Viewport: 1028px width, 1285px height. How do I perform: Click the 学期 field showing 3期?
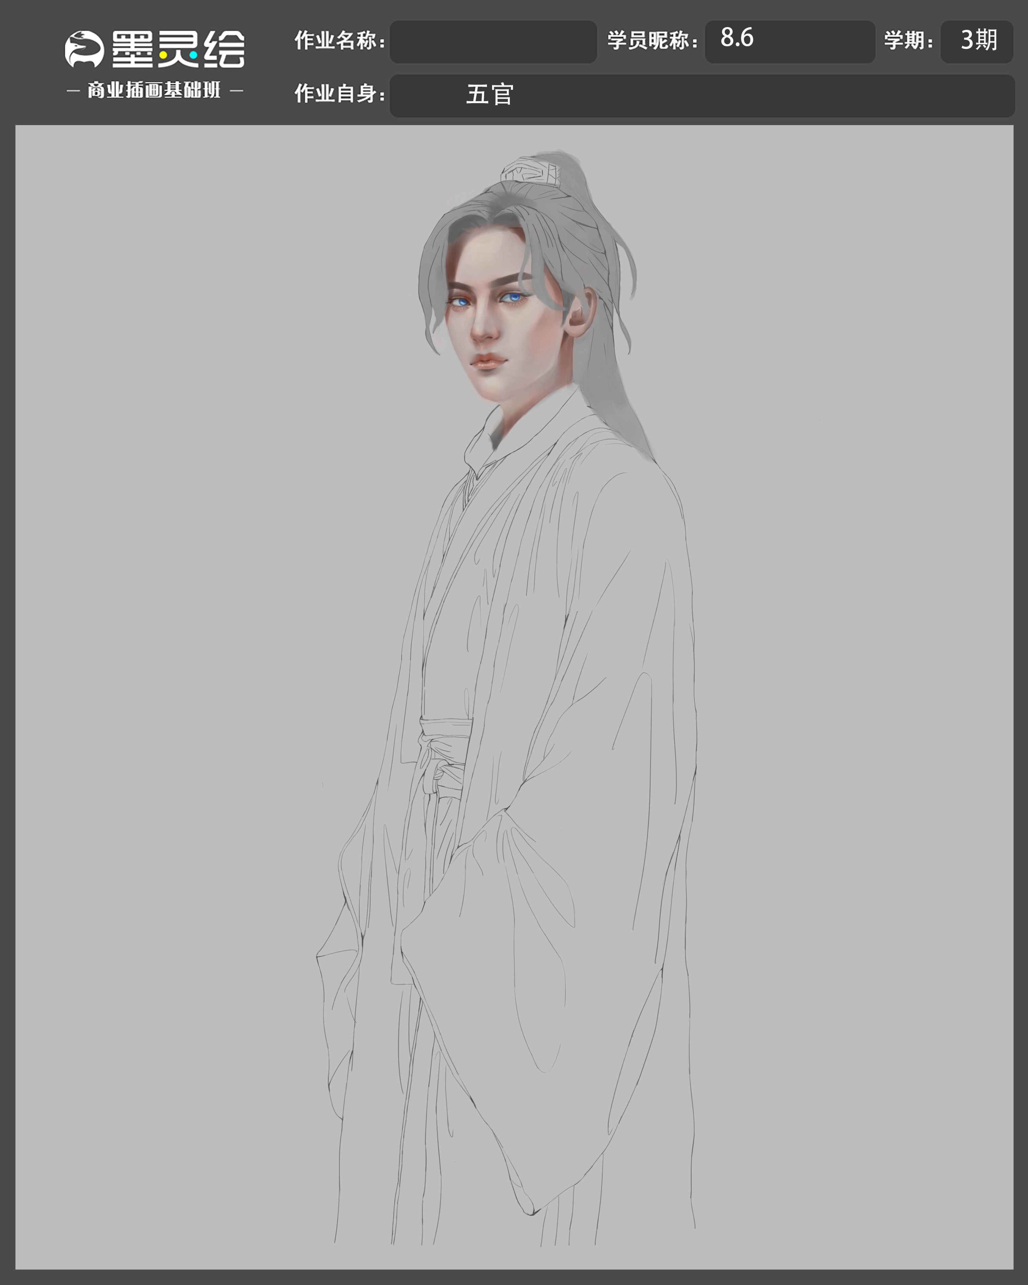pyautogui.click(x=976, y=42)
